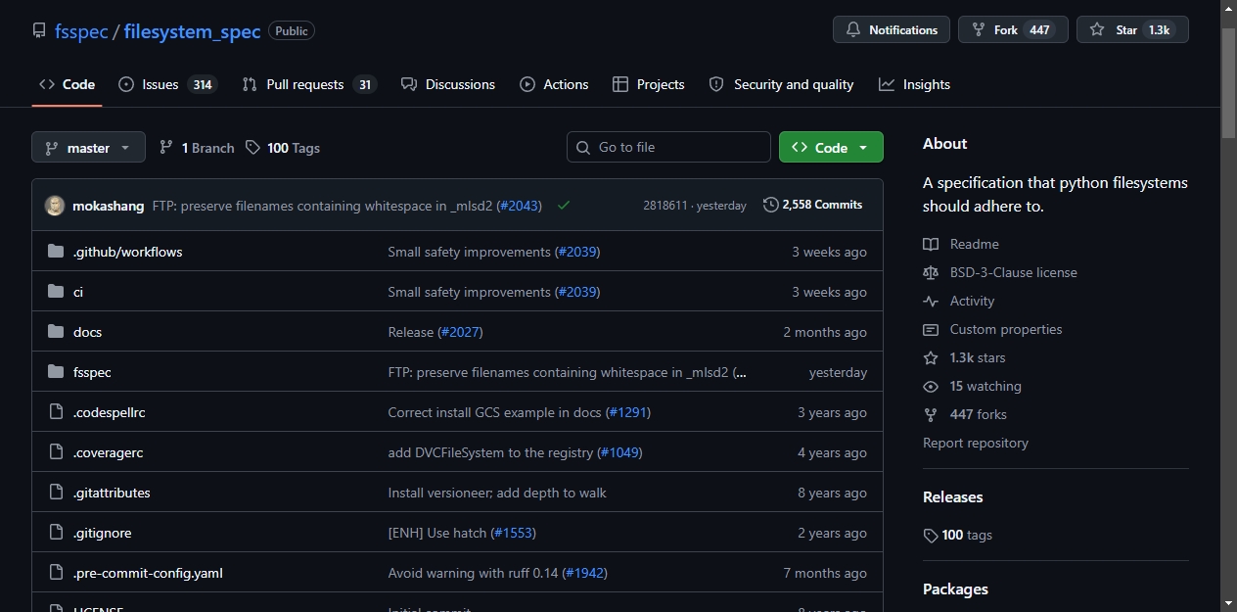The height and width of the screenshot is (612, 1237).
Task: Click the mokashang username link
Action: pyautogui.click(x=109, y=206)
